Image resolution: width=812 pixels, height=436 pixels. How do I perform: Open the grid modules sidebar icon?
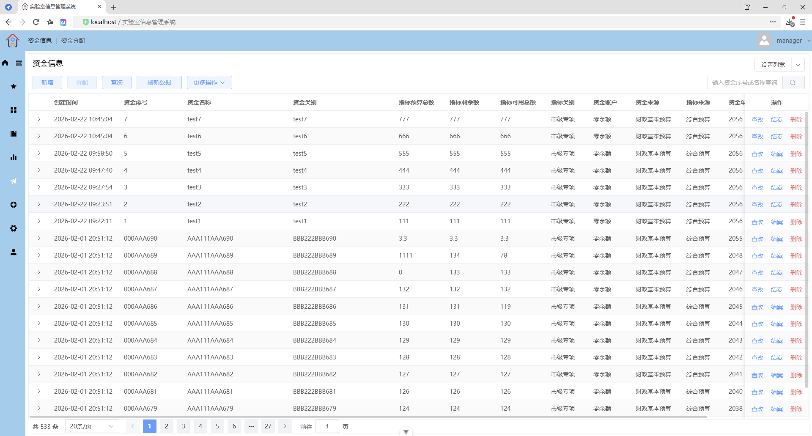(x=14, y=110)
